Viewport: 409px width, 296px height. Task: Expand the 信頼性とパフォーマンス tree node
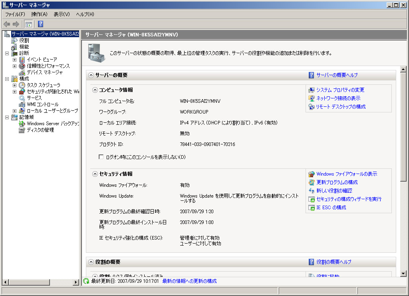15,66
